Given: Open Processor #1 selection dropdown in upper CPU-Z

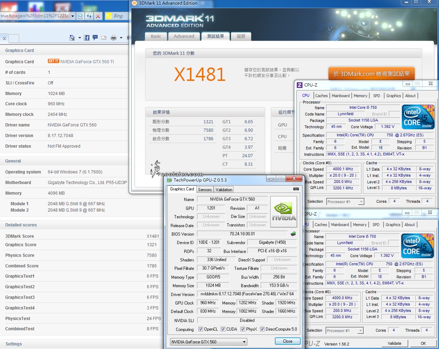Looking at the screenshot, I should (x=361, y=202).
